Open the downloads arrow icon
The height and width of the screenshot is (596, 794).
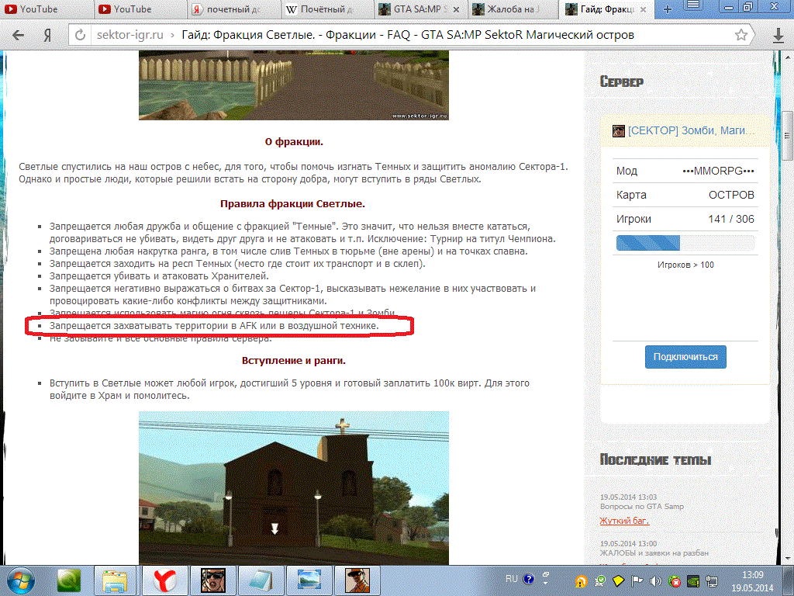[778, 35]
